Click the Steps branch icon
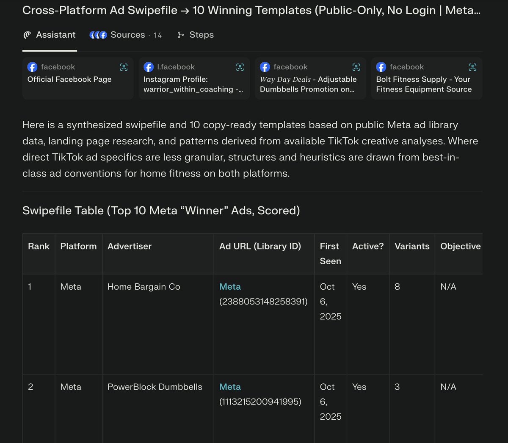The height and width of the screenshot is (443, 508). (181, 35)
